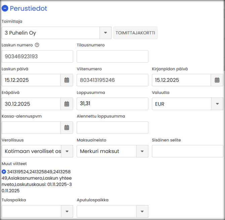Open calendar for Kassa-alennuspvm
This screenshot has width=225, height=220.
click(66, 127)
